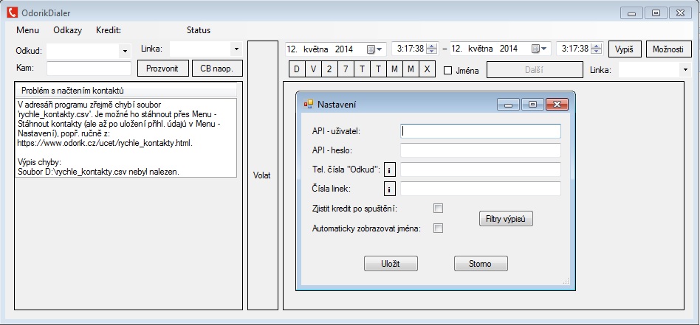Viewport: 700px width, 325px height.
Task: Click the X quick-range button
Action: point(428,69)
